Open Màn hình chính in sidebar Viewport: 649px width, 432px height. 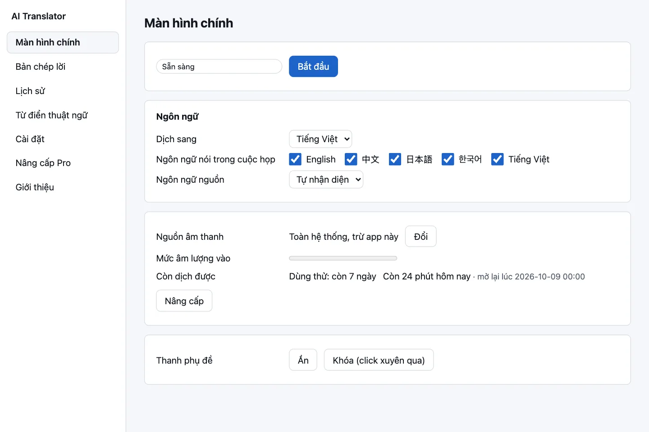click(x=63, y=42)
